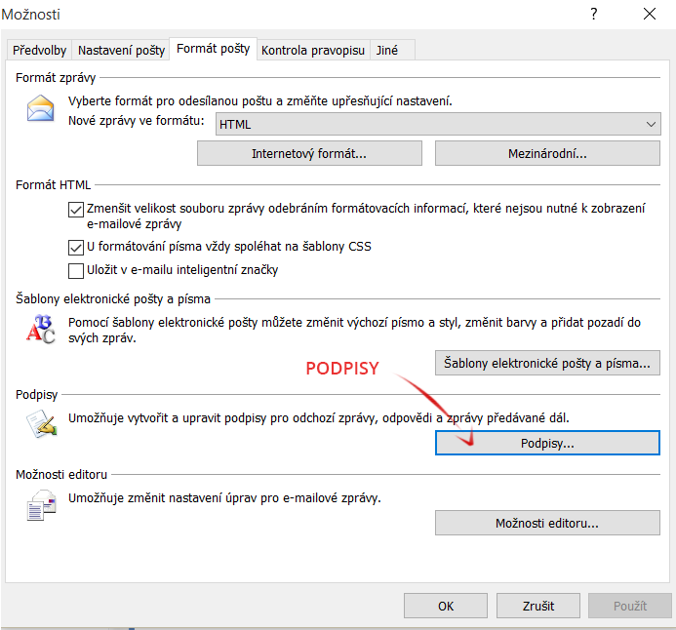Confirm the dialog with OK

pyautogui.click(x=446, y=606)
